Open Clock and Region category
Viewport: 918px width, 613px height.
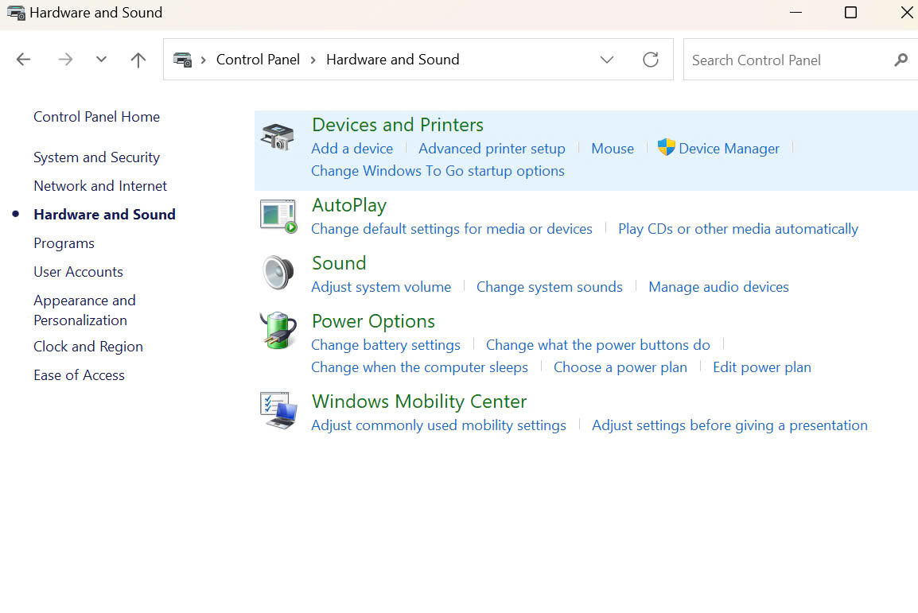pyautogui.click(x=88, y=347)
